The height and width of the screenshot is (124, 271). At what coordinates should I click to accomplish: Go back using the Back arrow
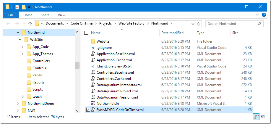point(8,24)
